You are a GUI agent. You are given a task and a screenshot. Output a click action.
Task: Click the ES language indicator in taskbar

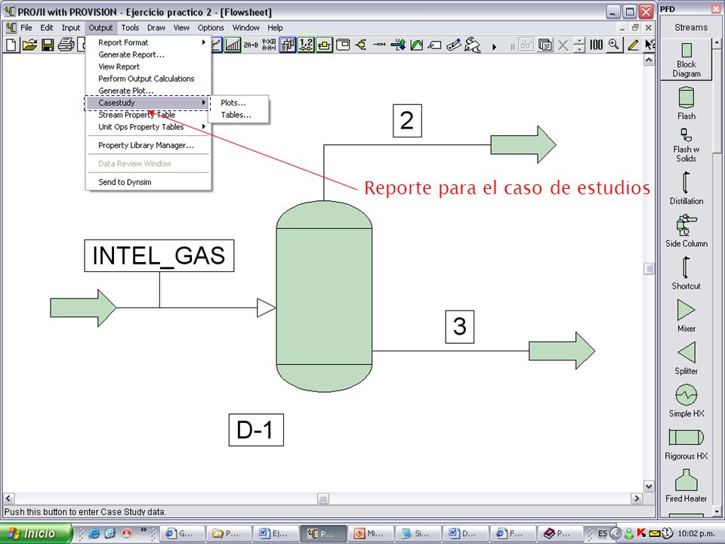click(x=603, y=533)
